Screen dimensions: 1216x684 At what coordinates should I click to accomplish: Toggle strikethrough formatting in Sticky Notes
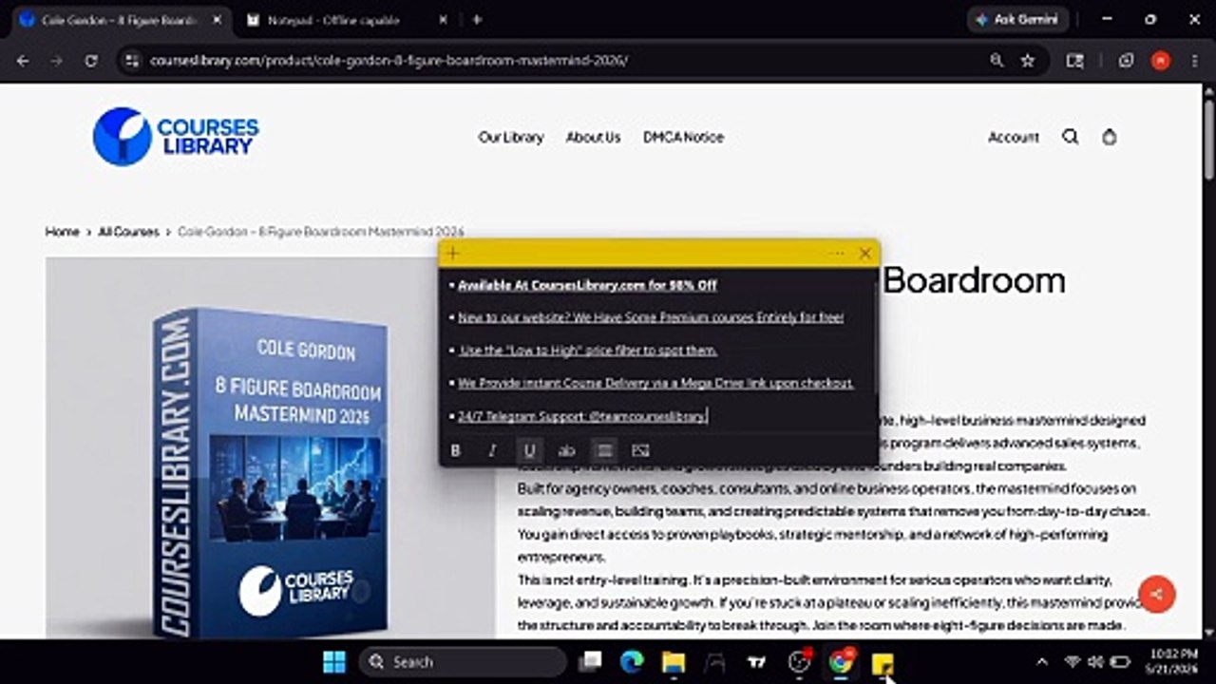[566, 450]
